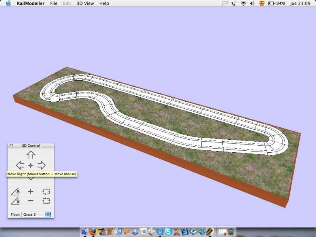Click the move left arrow in 3D Control

click(x=20, y=165)
